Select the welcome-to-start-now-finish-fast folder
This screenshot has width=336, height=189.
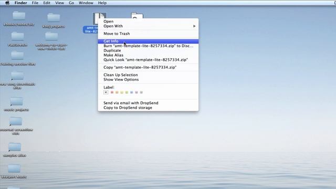(51, 37)
